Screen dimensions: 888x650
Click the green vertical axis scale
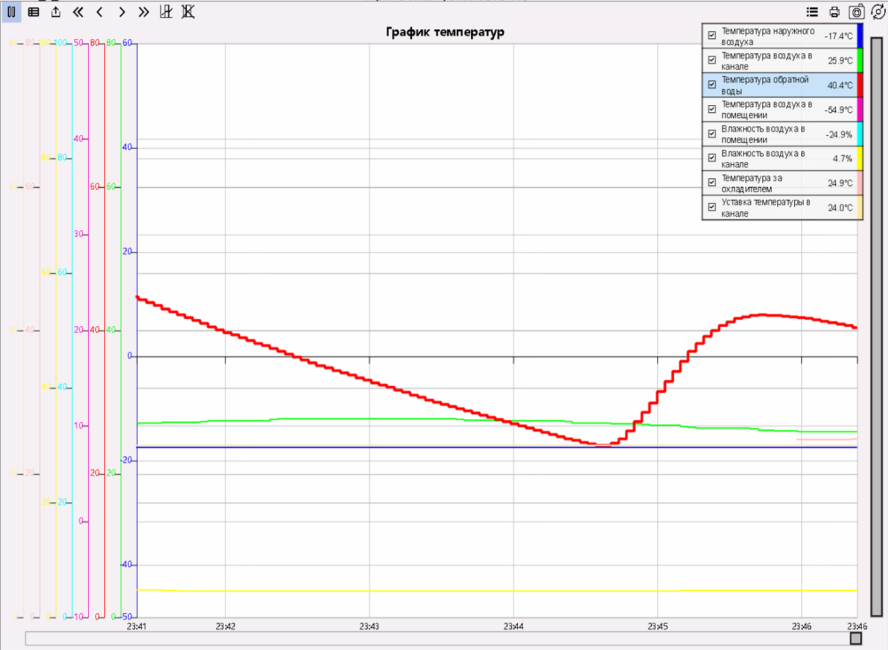114,329
